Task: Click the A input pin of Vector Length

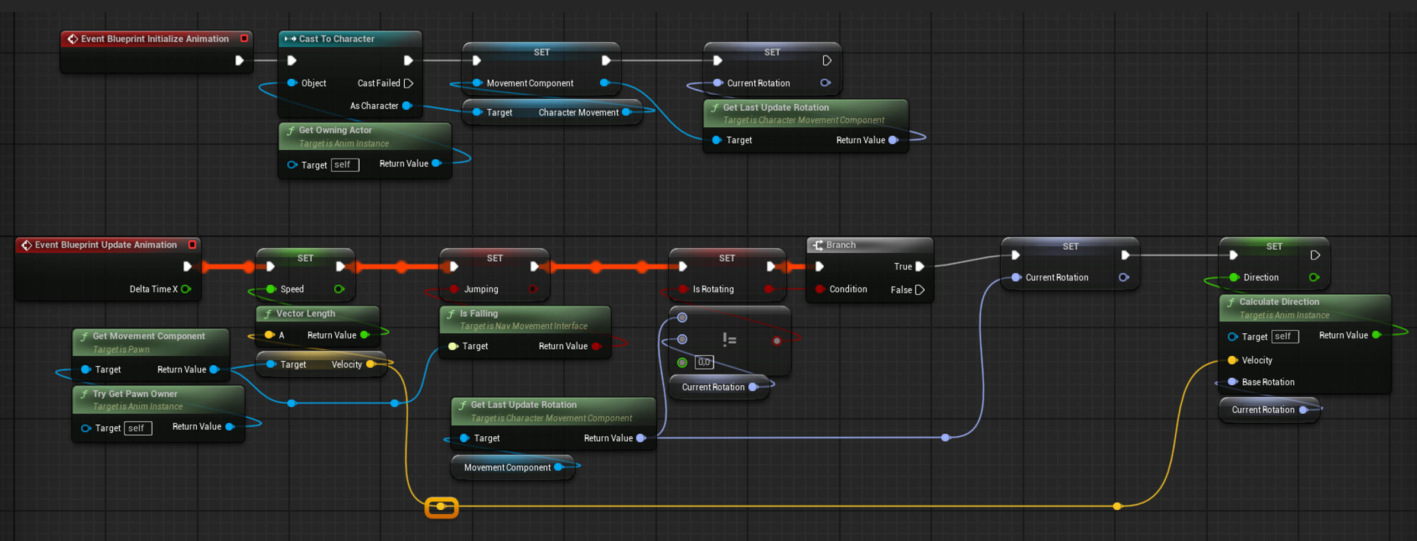Action: (269, 335)
